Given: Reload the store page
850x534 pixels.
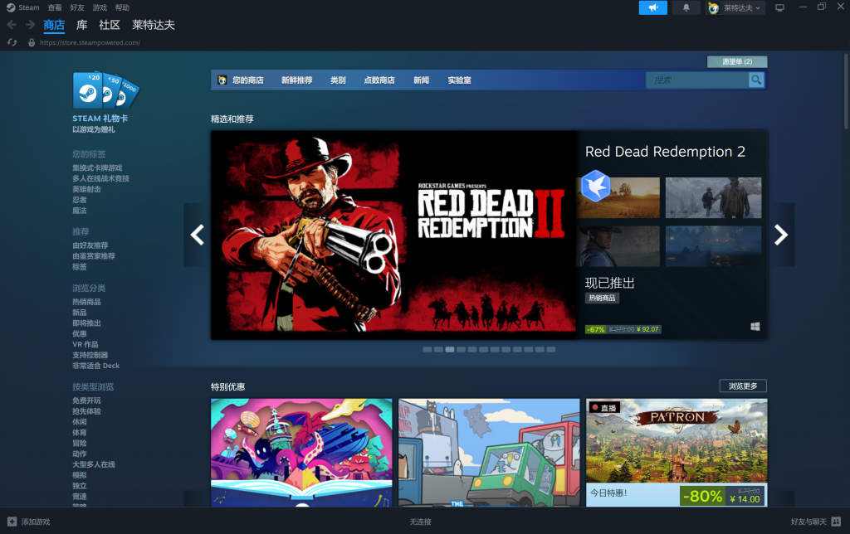Looking at the screenshot, I should [12, 42].
